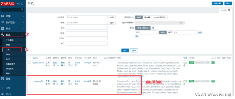The image size is (235, 99).
Task: Open 自动发现 submenu item
Action: [x=10, y=69]
